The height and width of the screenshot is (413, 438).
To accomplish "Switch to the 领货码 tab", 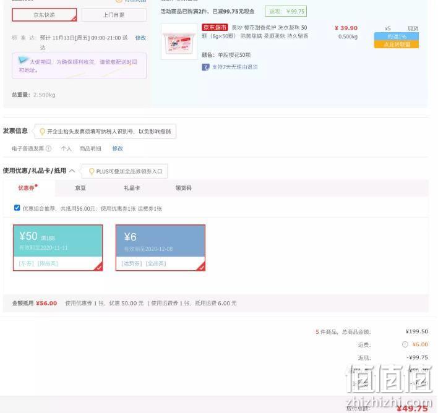I will (x=184, y=188).
